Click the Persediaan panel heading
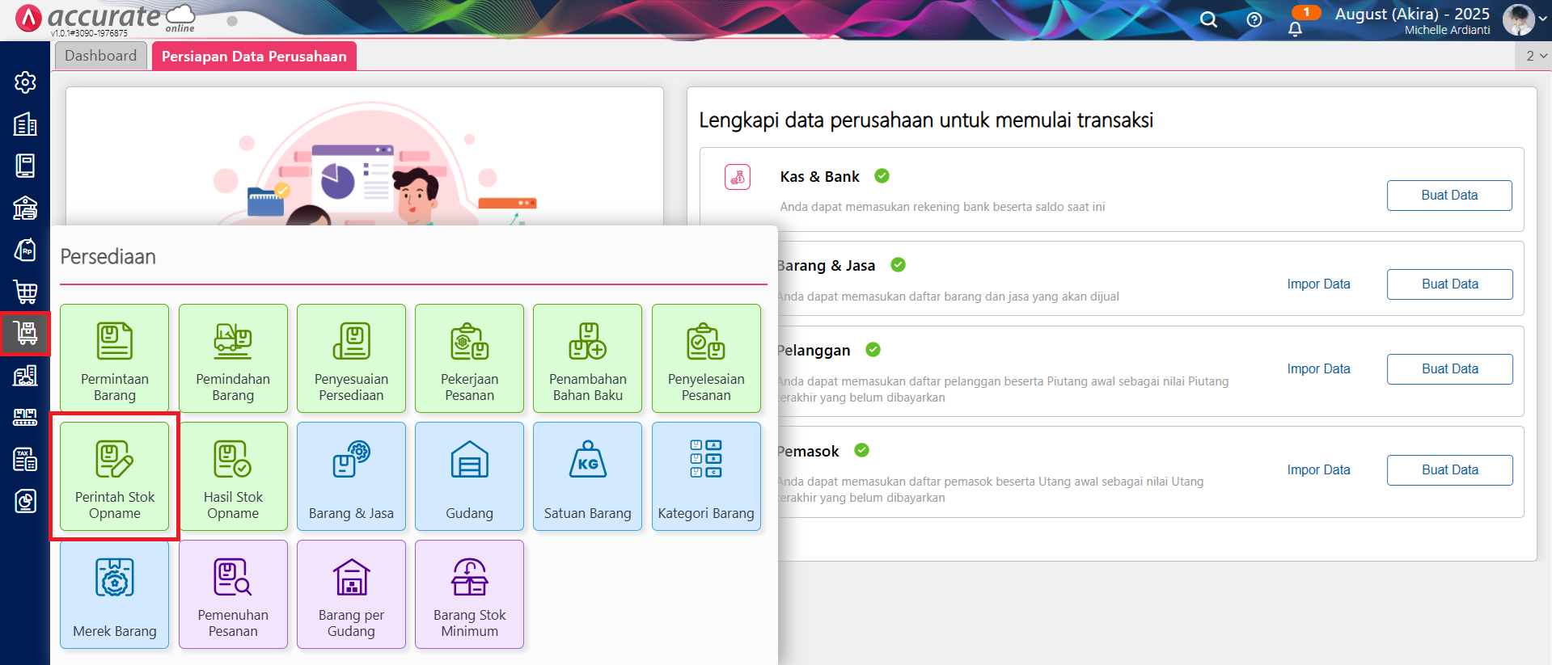This screenshot has width=1552, height=665. pyautogui.click(x=108, y=257)
